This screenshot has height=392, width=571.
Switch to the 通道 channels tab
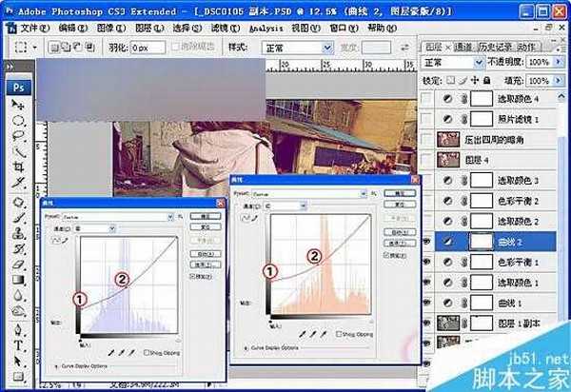(x=463, y=47)
